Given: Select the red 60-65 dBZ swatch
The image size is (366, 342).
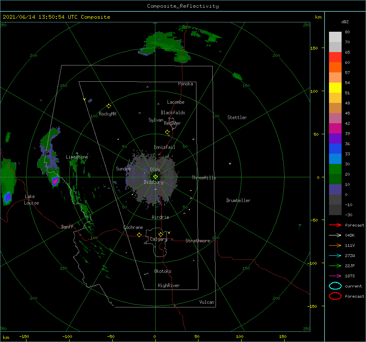Looking at the screenshot, I should 335,57.
